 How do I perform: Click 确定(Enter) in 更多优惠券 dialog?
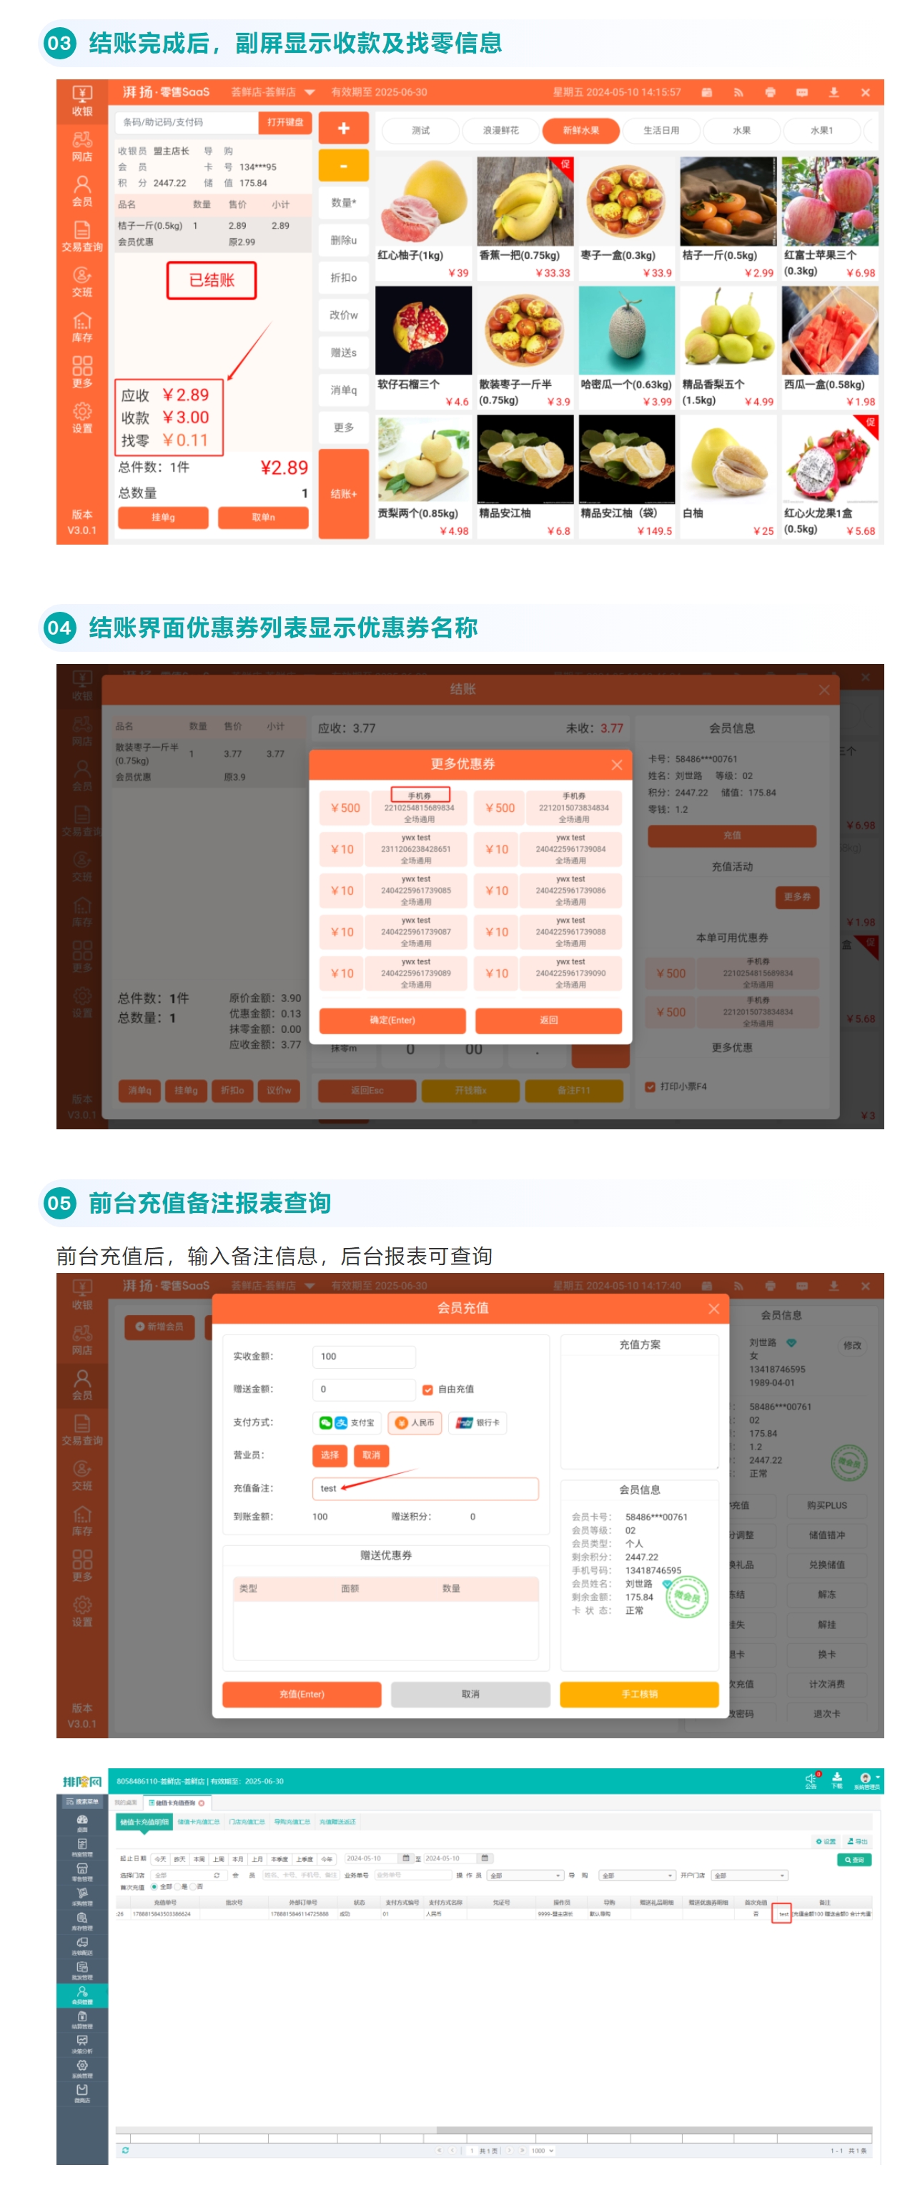pyautogui.click(x=392, y=1021)
